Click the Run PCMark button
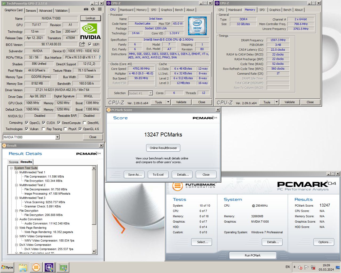 (253, 255)
